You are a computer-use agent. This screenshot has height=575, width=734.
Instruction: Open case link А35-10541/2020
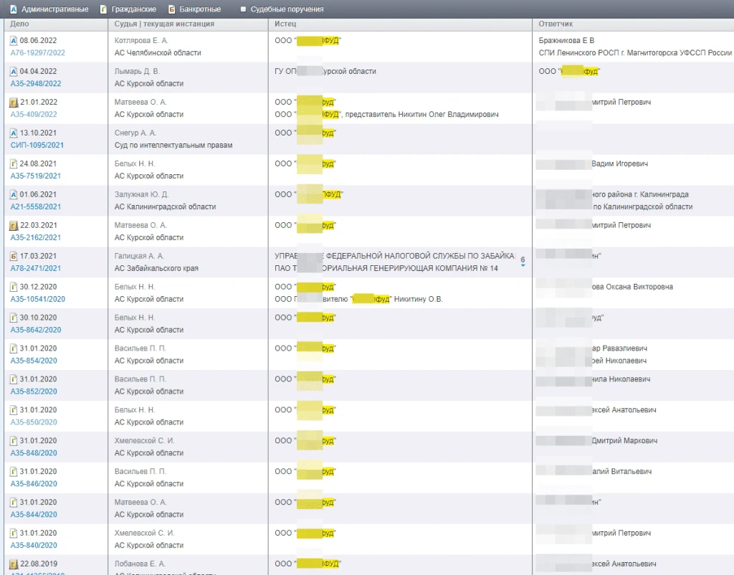37,299
